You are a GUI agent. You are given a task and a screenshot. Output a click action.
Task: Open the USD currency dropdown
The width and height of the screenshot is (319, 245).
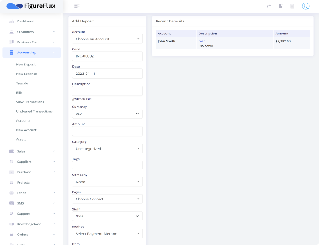tap(107, 114)
